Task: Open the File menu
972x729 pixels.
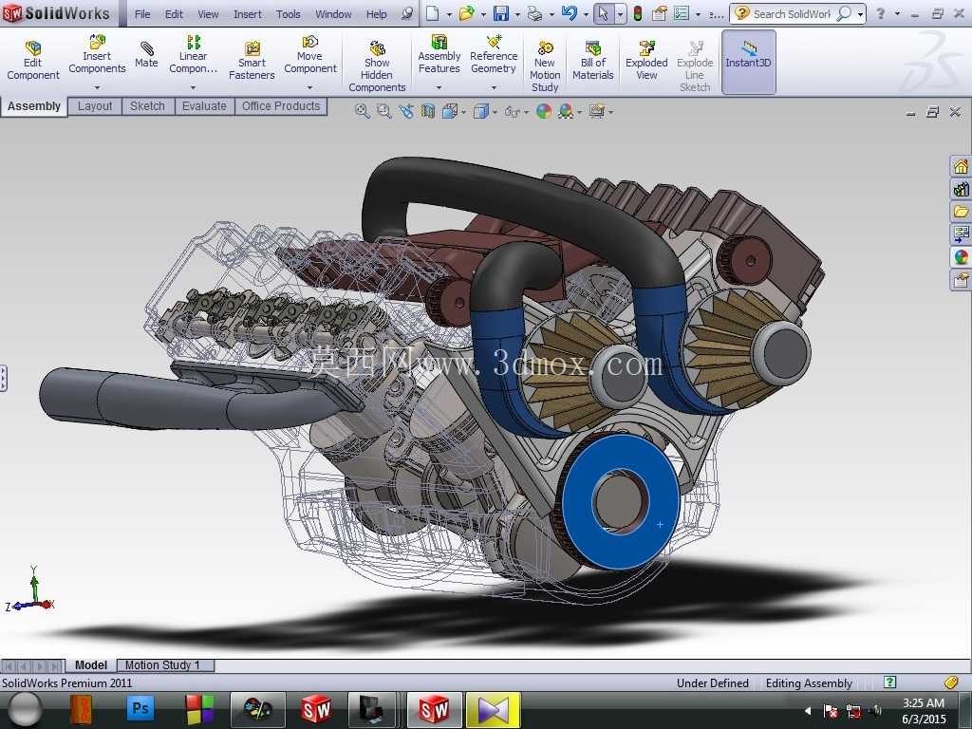Action: (x=142, y=13)
